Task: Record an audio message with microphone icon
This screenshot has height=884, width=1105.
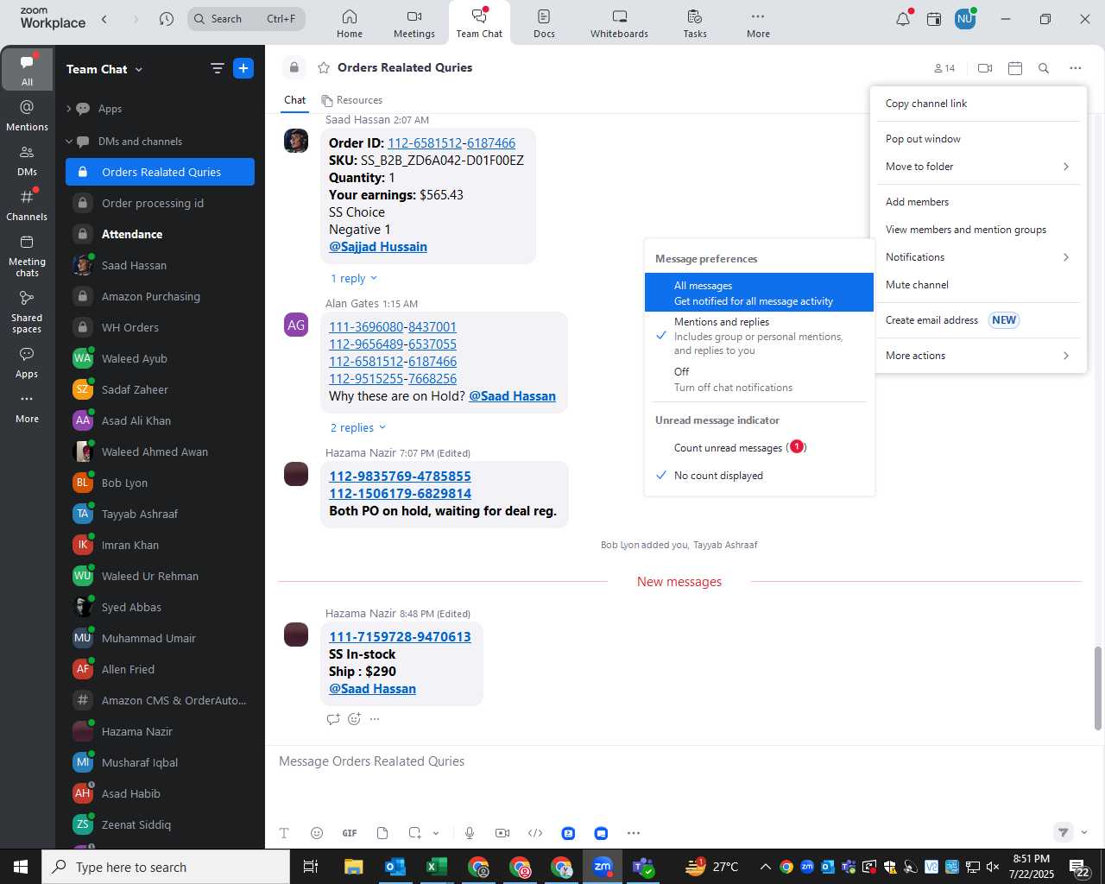Action: pos(470,833)
